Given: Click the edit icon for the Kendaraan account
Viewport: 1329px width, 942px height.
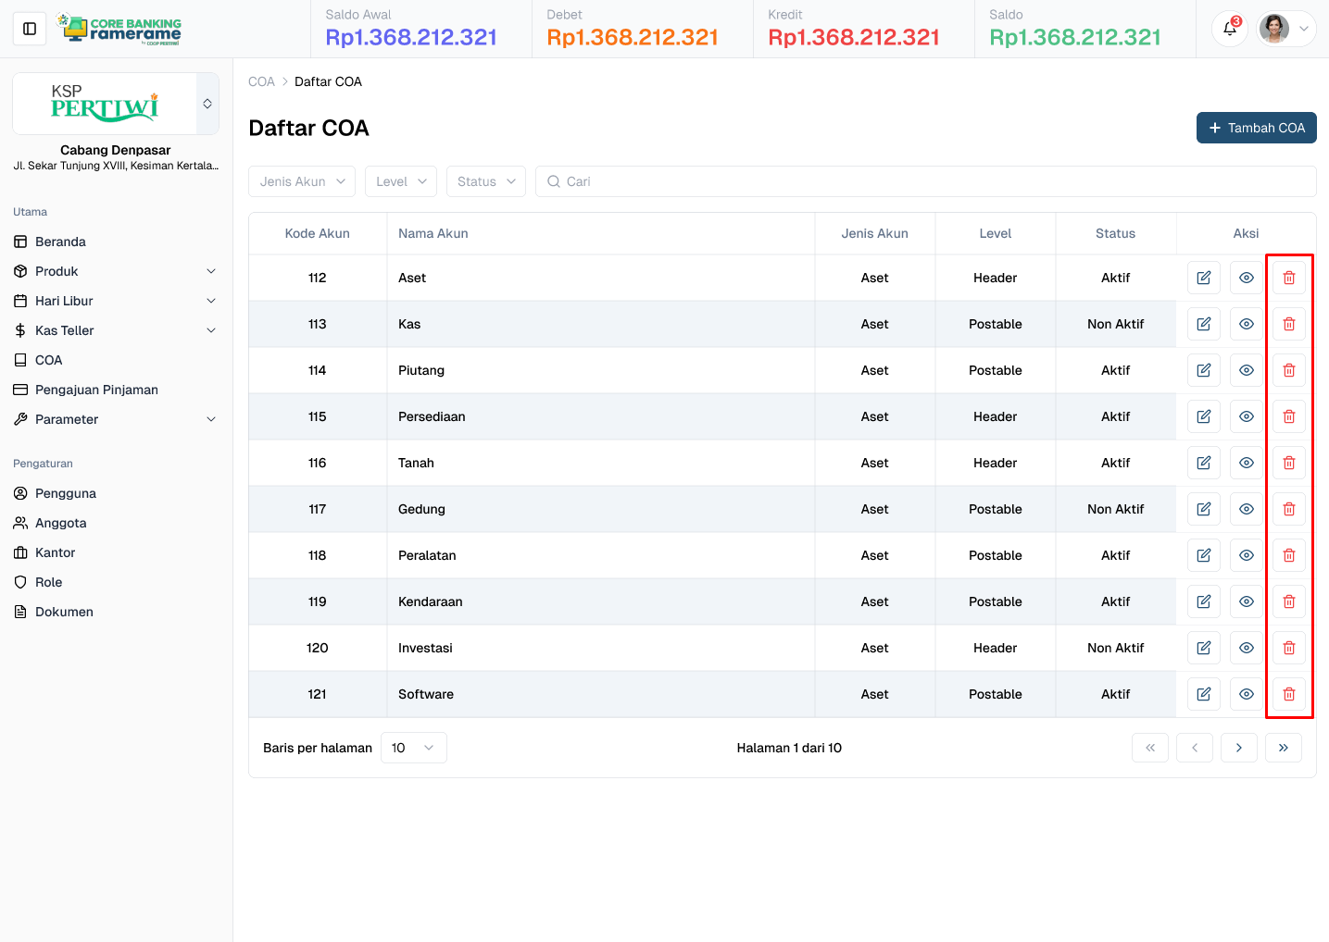Looking at the screenshot, I should coord(1203,601).
